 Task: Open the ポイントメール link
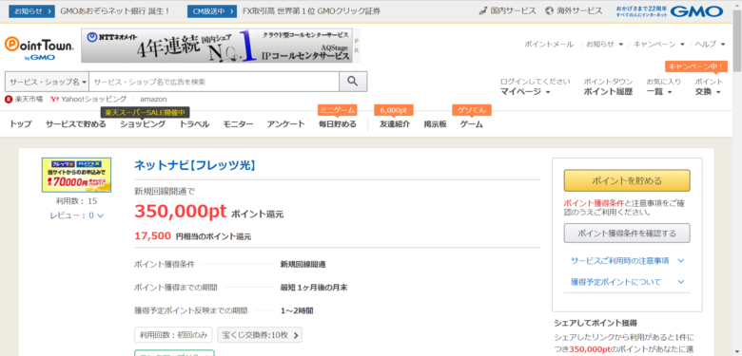coord(549,44)
